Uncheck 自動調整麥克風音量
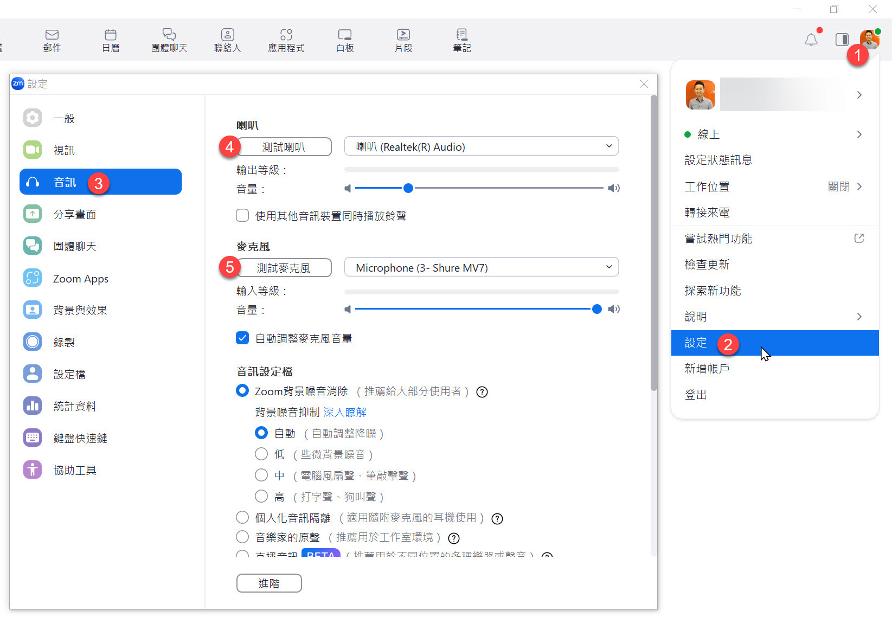The height and width of the screenshot is (617, 892). 242,338
